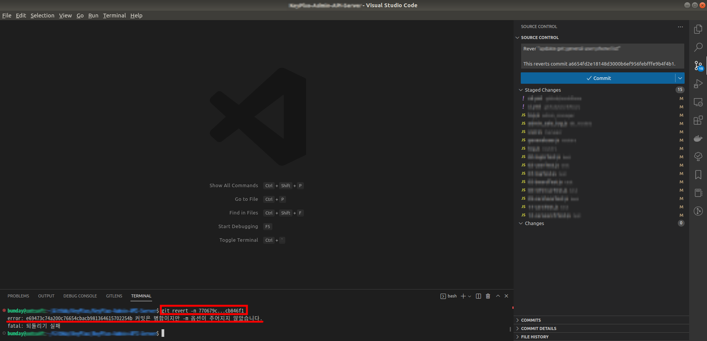Screen dimensions: 707x341
Task: Click the 'Find in Files' label
Action: point(244,213)
